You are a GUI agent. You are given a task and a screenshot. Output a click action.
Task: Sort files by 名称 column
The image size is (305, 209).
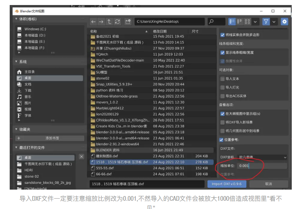(x=119, y=31)
